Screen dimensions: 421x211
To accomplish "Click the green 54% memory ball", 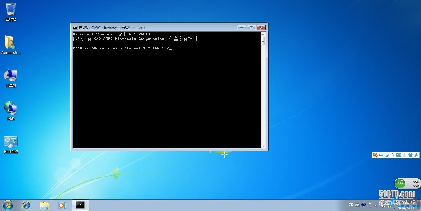I will pos(400,184).
